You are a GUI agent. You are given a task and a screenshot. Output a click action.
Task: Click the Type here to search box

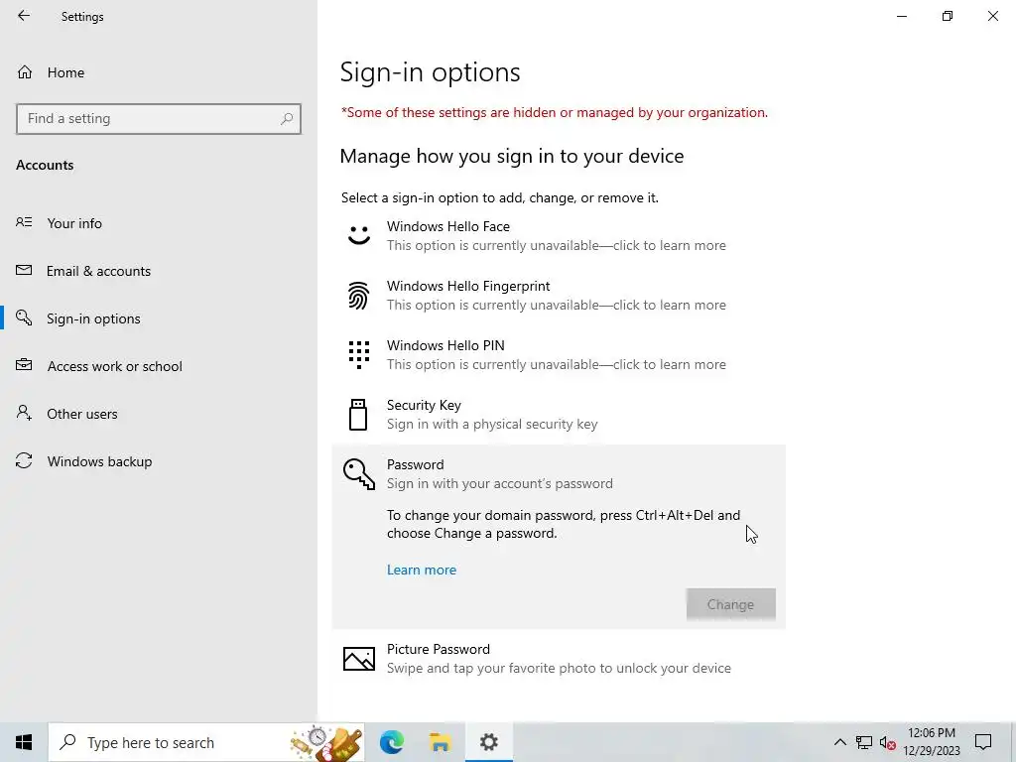pyautogui.click(x=206, y=742)
